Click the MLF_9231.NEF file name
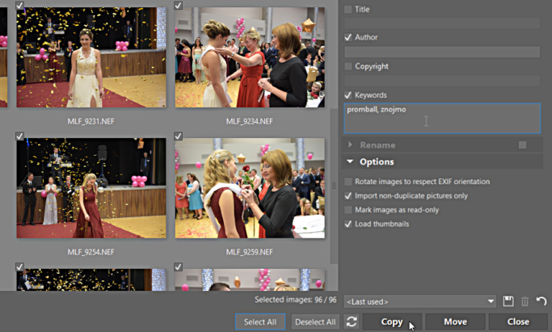This screenshot has height=332, width=552. pos(91,121)
